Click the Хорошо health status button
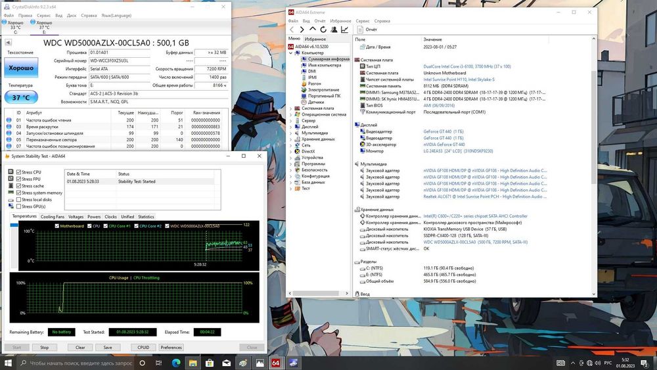The image size is (657, 370). point(21,68)
